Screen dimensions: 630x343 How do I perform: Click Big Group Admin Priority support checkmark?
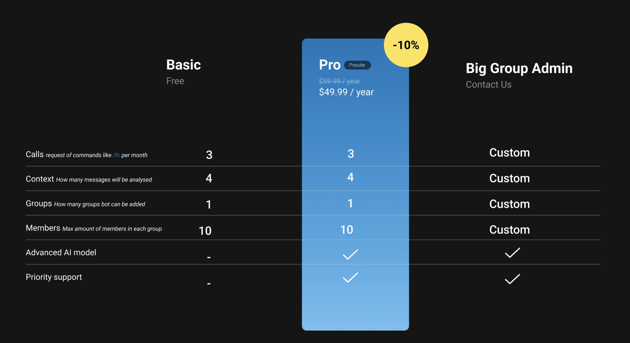click(512, 279)
